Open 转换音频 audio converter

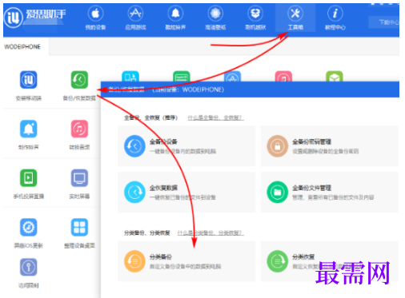click(x=79, y=134)
